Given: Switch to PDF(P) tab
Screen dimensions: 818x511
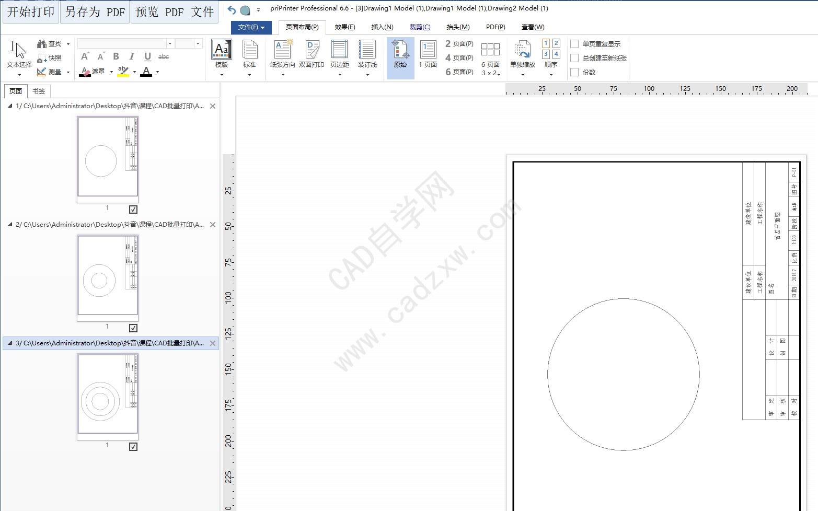Looking at the screenshot, I should coord(496,27).
